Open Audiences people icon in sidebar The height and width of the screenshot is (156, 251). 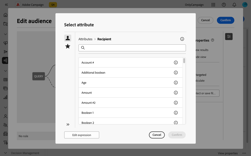click(x=5, y=125)
